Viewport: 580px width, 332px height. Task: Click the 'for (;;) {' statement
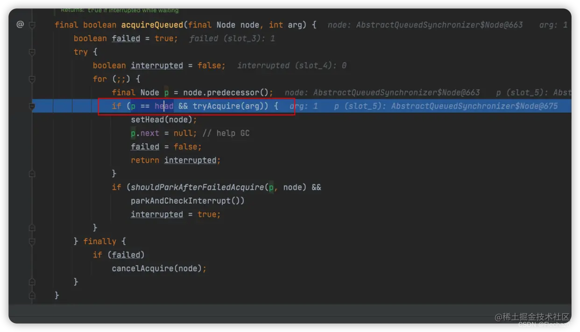pos(116,79)
